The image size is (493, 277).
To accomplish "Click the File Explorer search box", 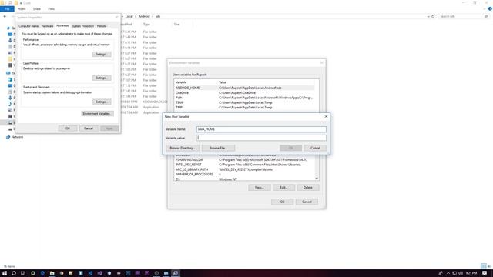I will coord(464,16).
